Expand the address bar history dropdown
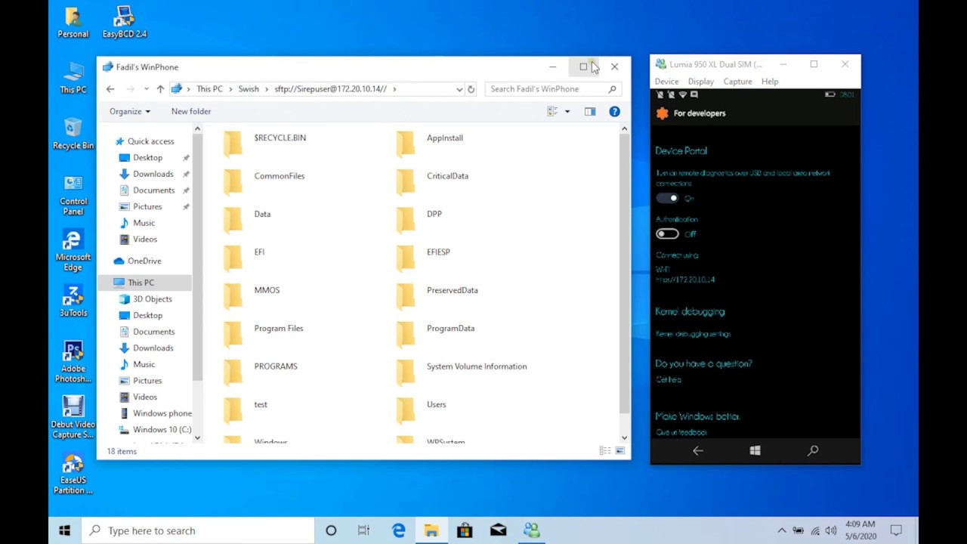The image size is (967, 544). [x=459, y=89]
